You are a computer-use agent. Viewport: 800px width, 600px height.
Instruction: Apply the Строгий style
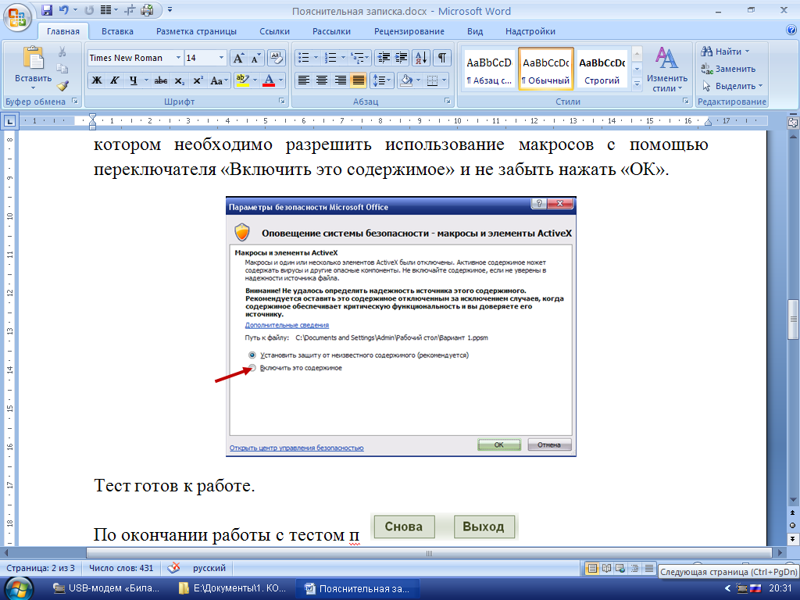[x=602, y=70]
